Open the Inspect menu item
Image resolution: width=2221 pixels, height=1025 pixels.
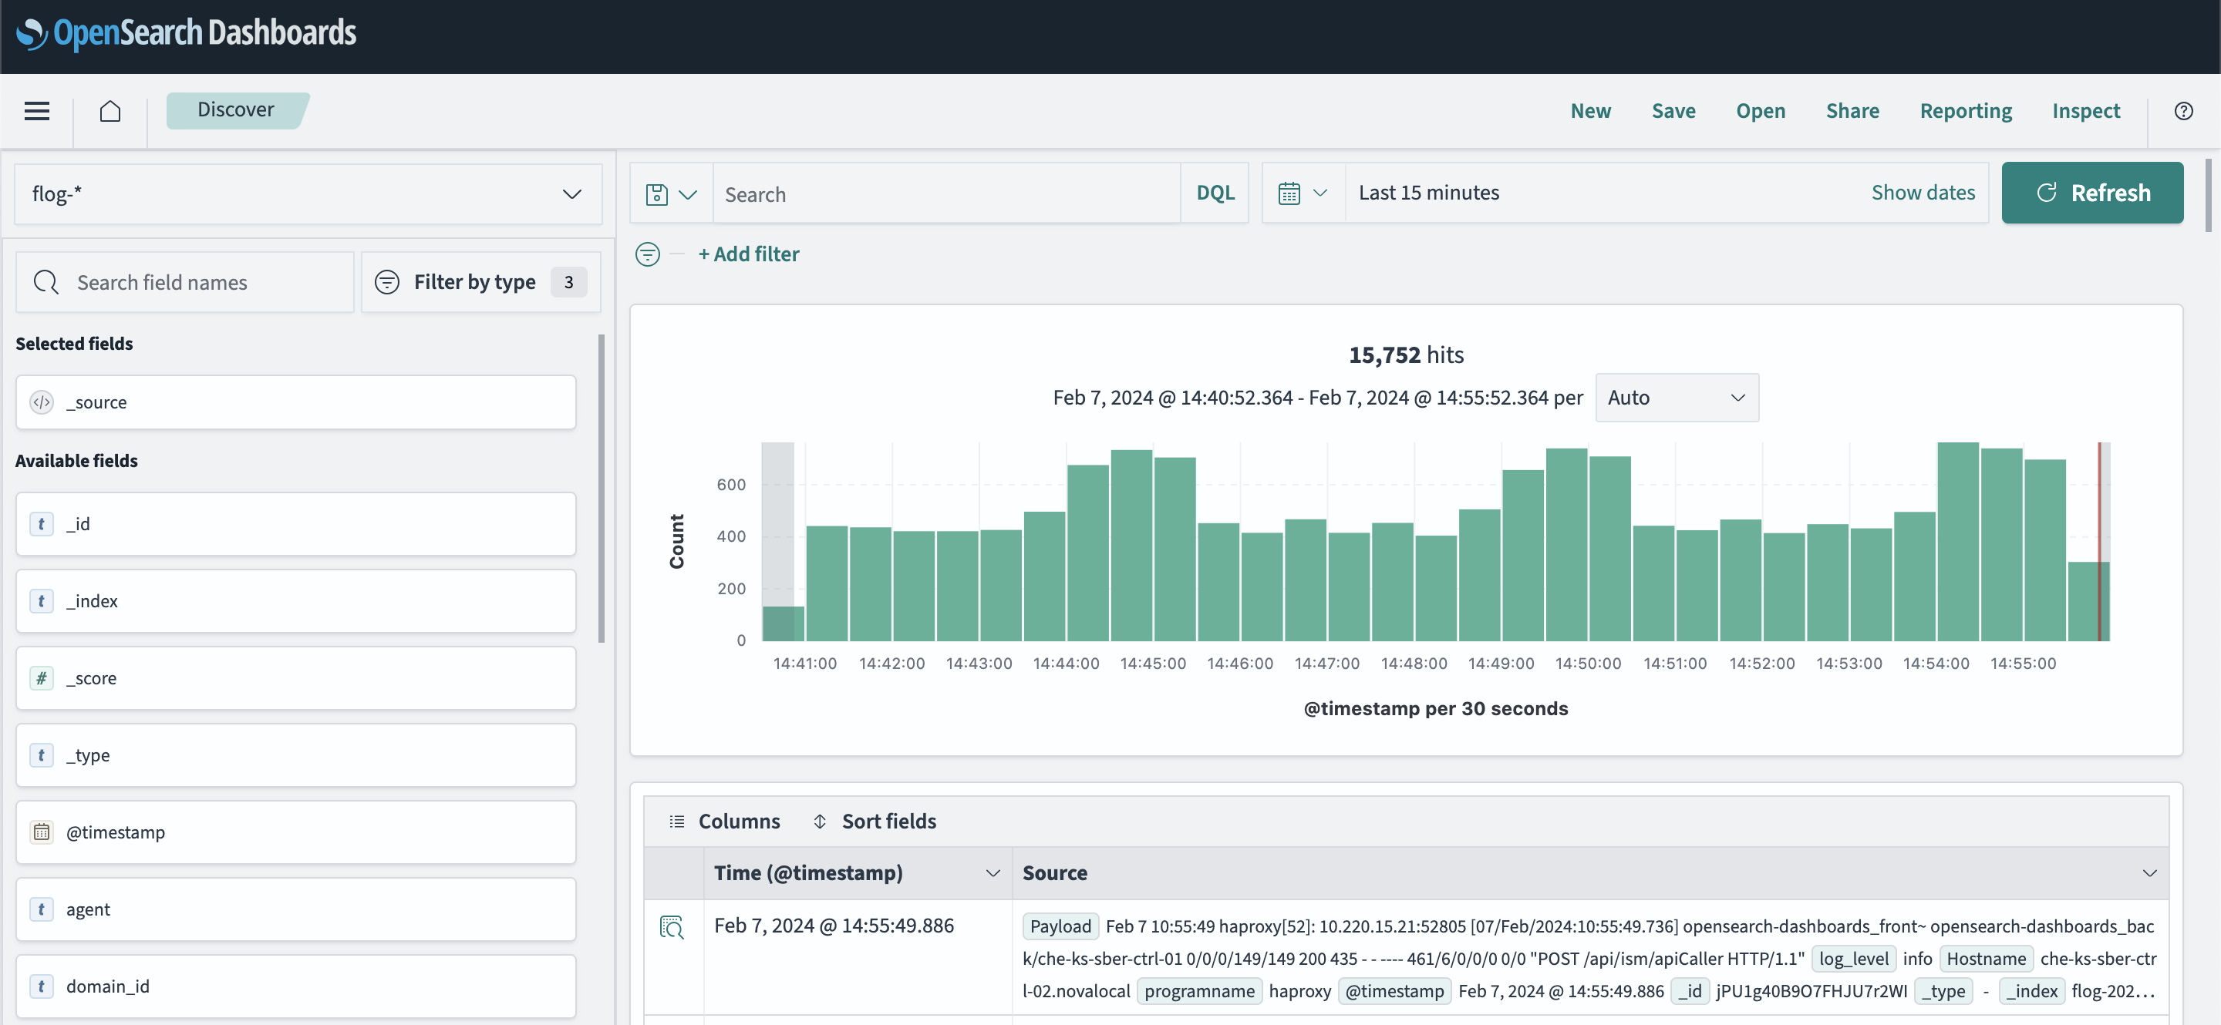(2085, 110)
